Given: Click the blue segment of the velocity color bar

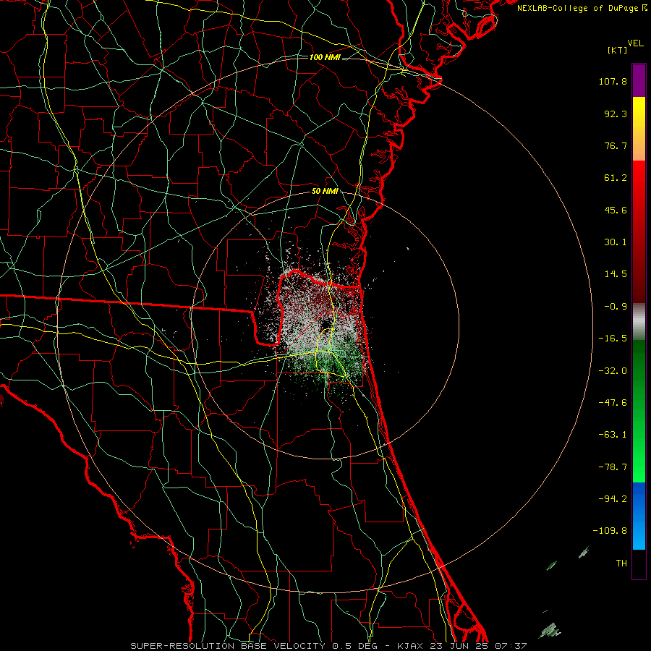Looking at the screenshot, I should (x=639, y=516).
